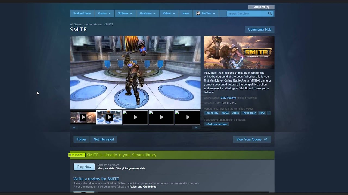Open View global gameplay stats link
The height and width of the screenshot is (195, 348).
(x=130, y=168)
